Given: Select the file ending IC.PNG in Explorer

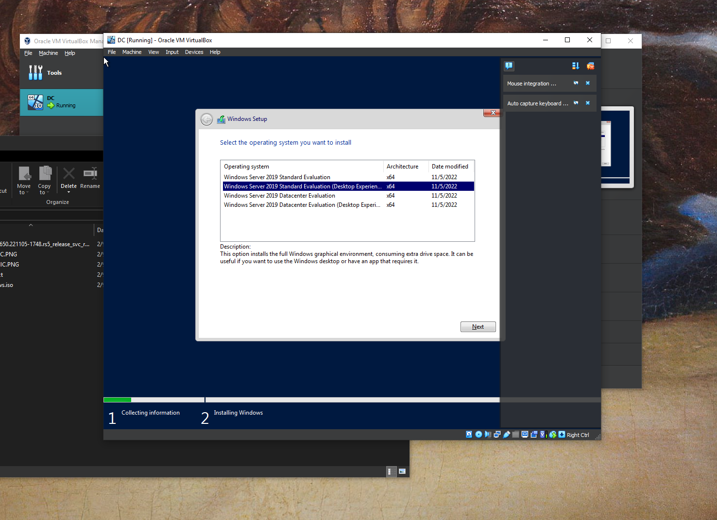Looking at the screenshot, I should [10, 265].
